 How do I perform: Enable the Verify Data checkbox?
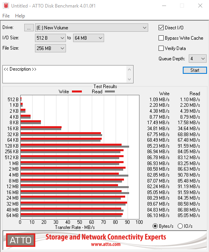pyautogui.click(x=161, y=48)
